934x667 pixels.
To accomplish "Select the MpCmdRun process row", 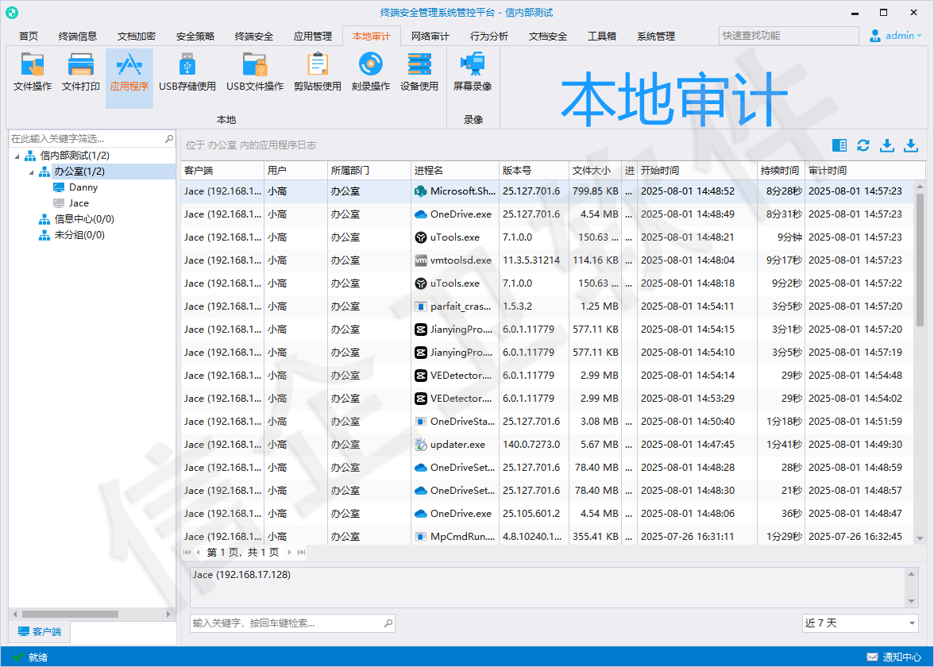I will (x=546, y=536).
